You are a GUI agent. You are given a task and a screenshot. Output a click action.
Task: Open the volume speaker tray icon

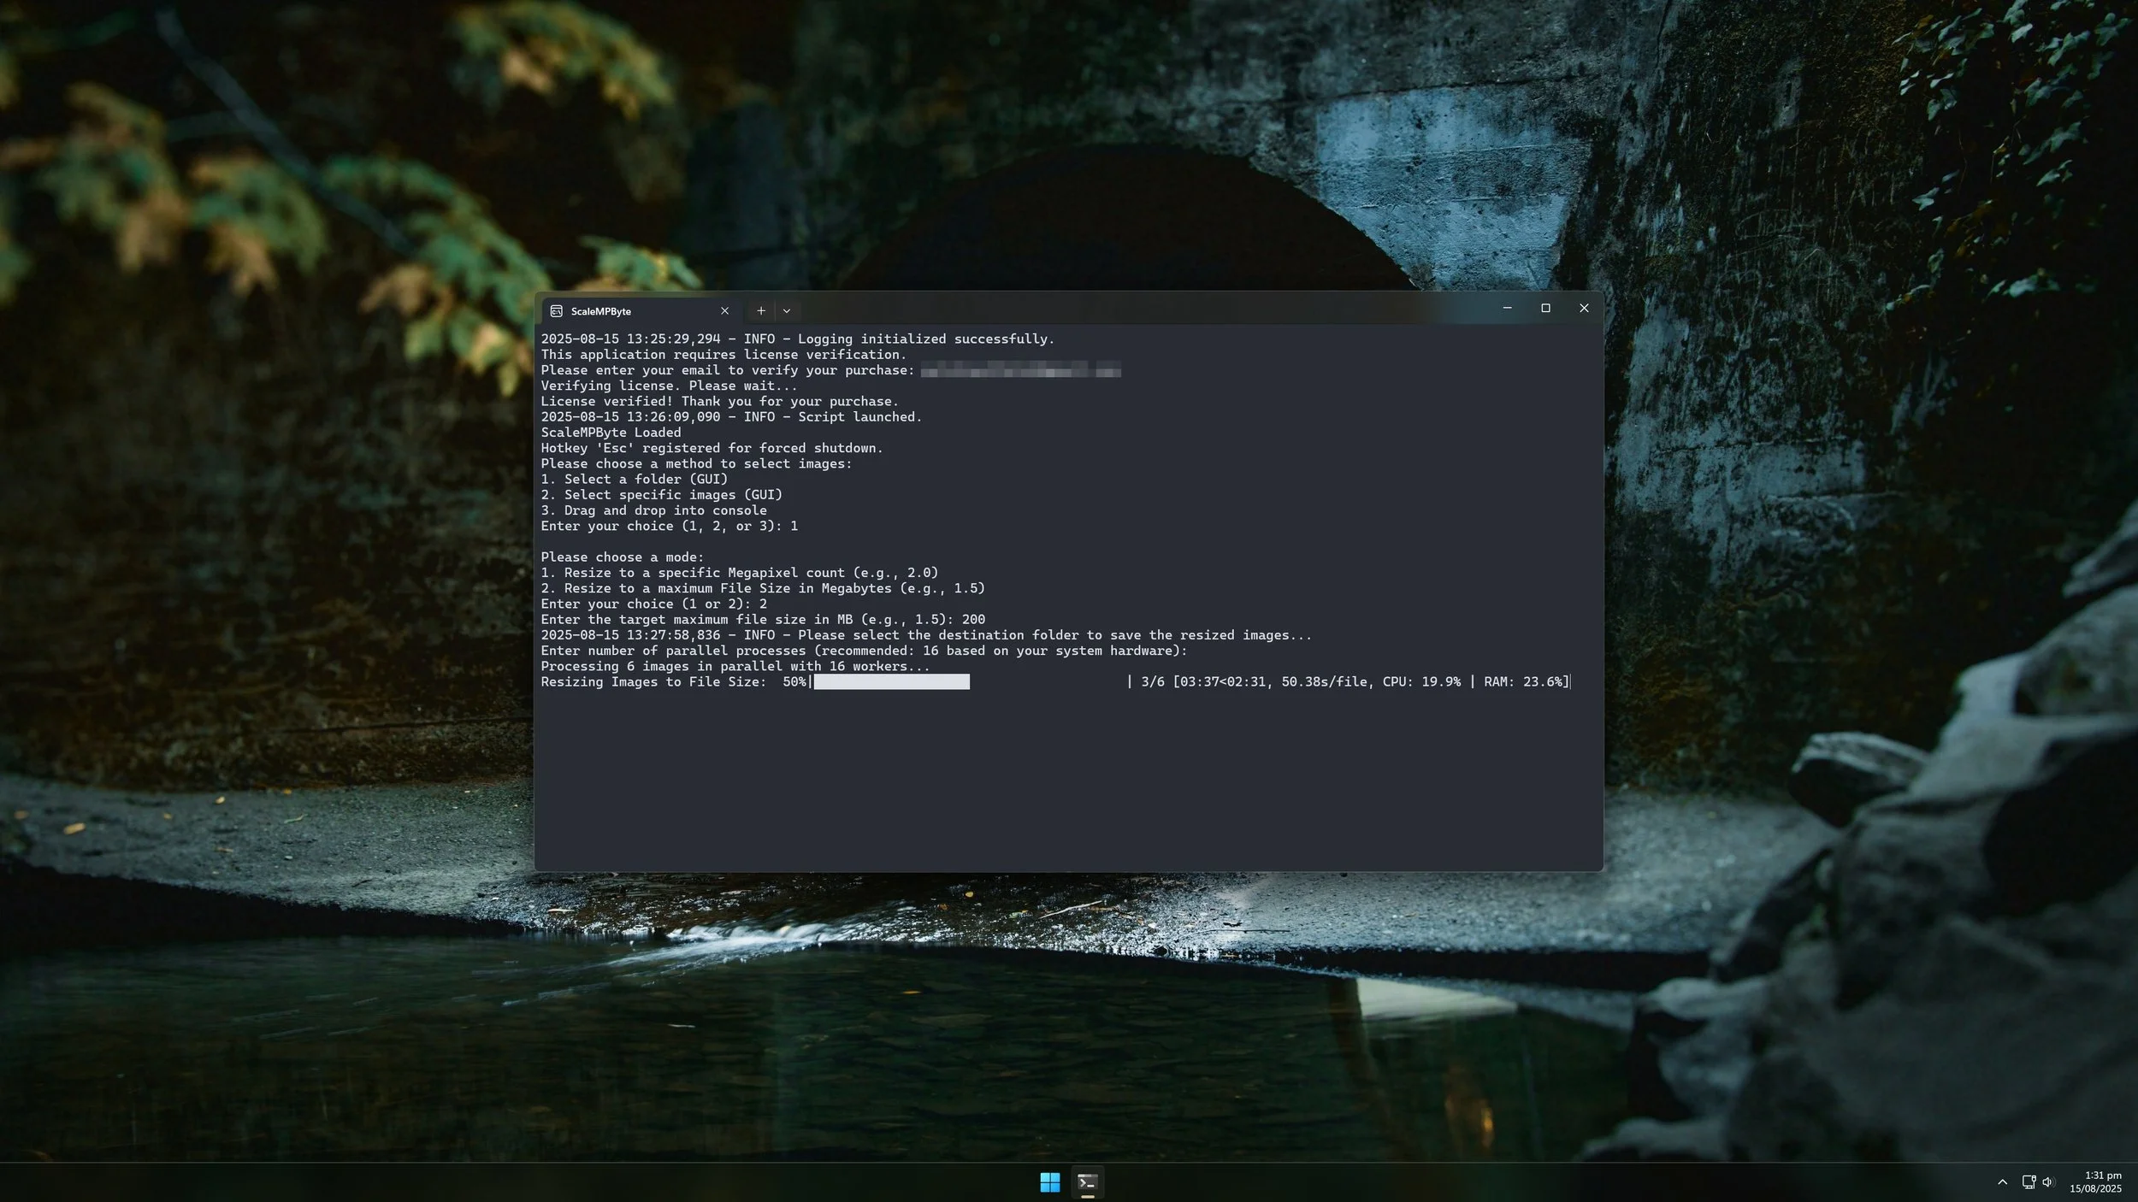point(2048,1182)
